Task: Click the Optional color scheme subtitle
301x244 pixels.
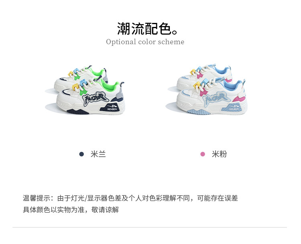Action: click(x=145, y=42)
